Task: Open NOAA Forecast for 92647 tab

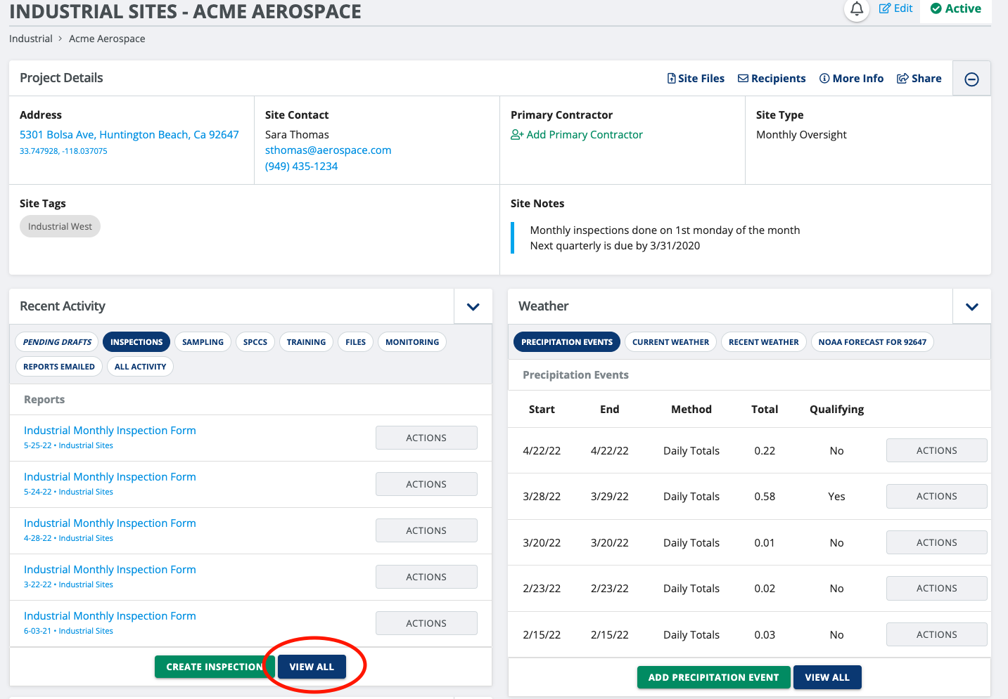Action: pyautogui.click(x=872, y=342)
